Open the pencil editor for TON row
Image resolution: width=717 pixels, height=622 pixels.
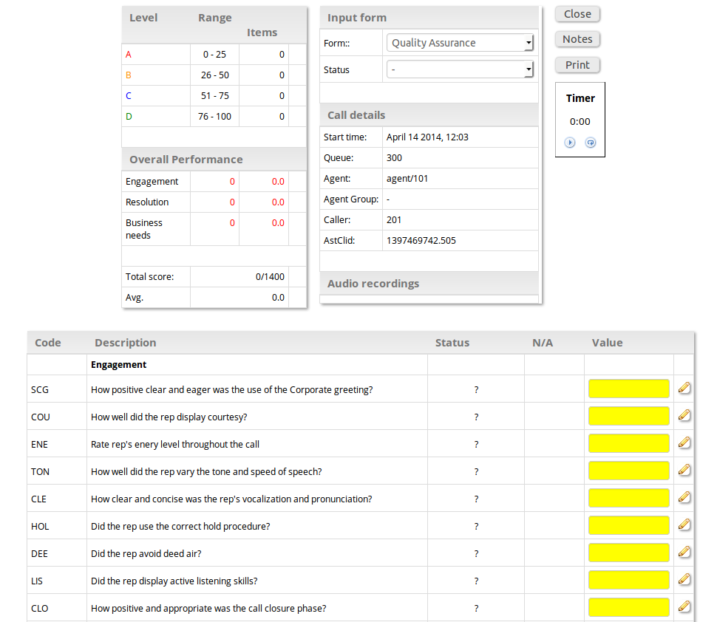pos(684,471)
